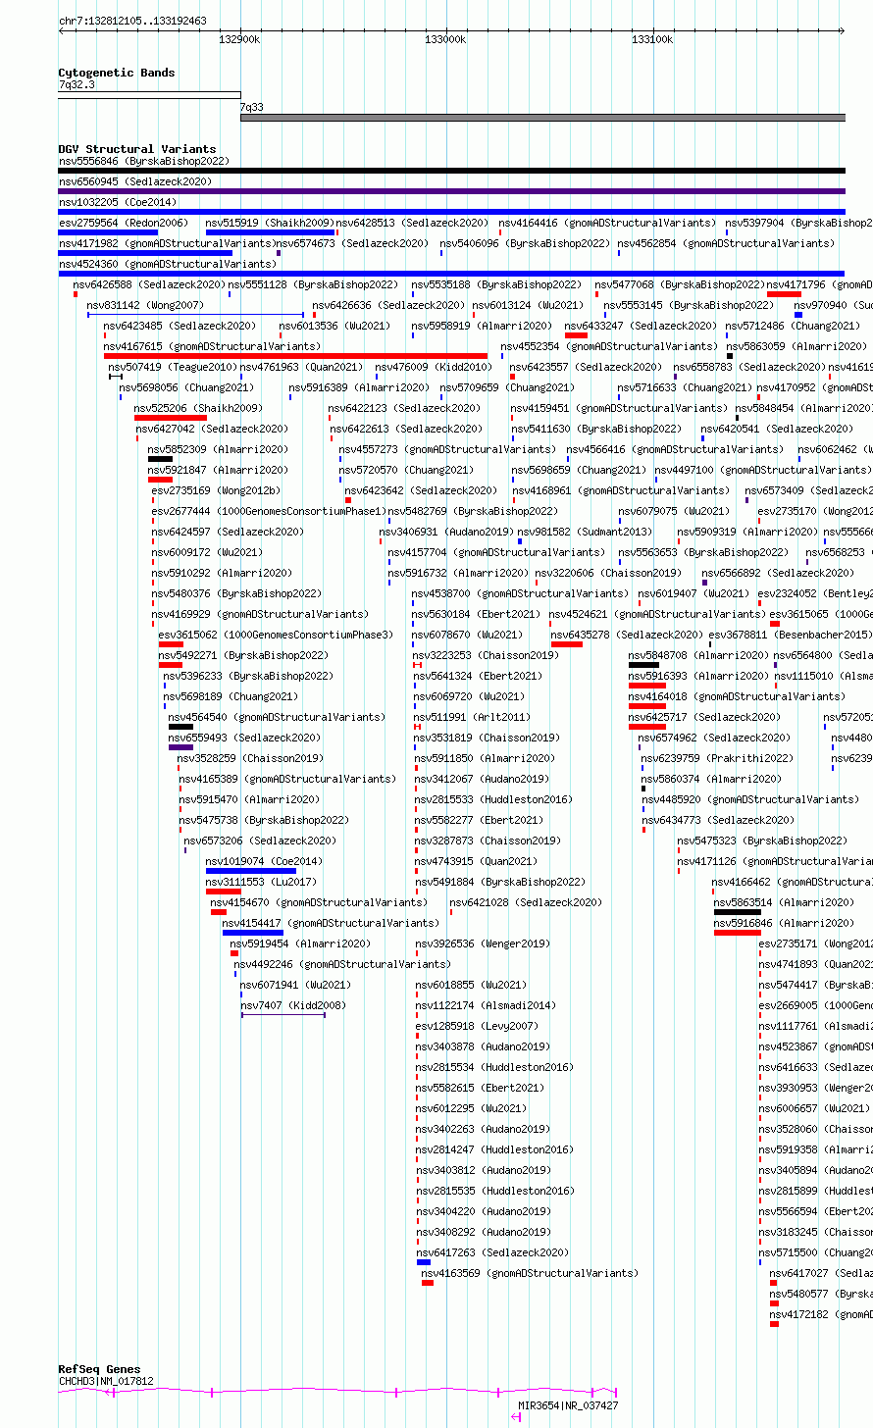This screenshot has width=873, height=1428.
Task: Select variant nsv1122174 (Alsmadi2014)
Action: pos(486,1005)
